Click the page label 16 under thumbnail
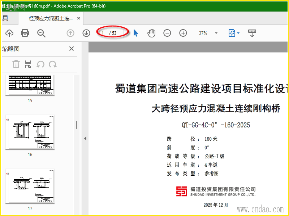 click(30, 155)
